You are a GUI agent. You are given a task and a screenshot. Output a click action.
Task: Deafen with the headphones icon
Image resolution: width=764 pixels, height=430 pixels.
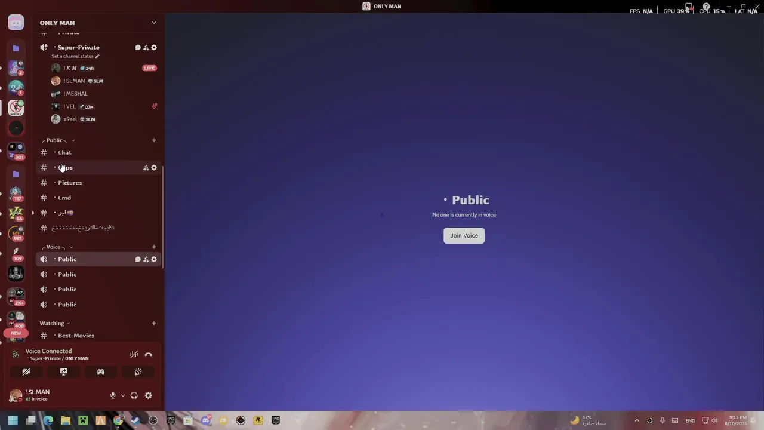tap(134, 395)
